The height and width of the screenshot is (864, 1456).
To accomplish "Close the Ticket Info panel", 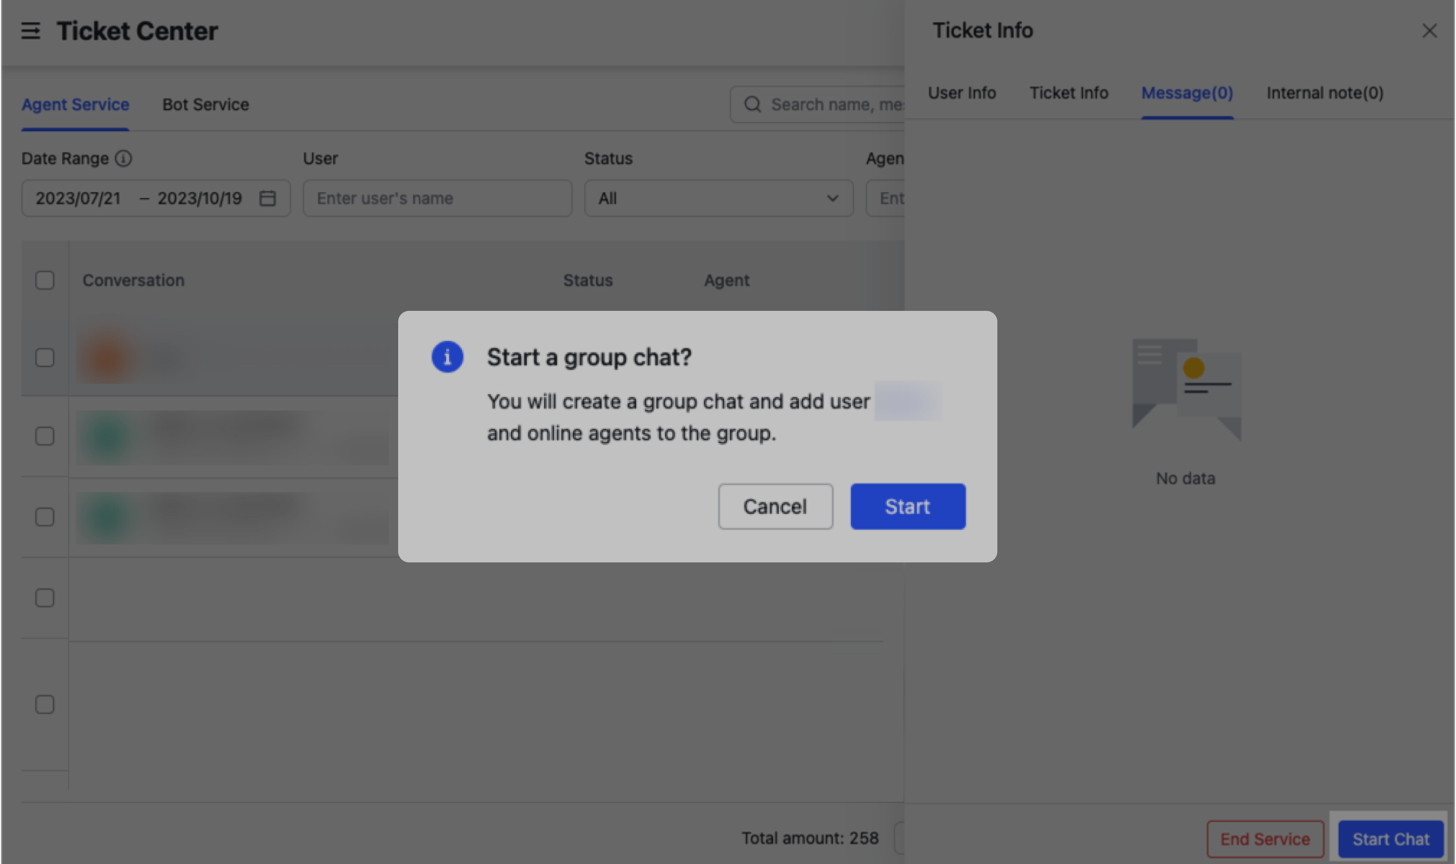I will pyautogui.click(x=1430, y=31).
